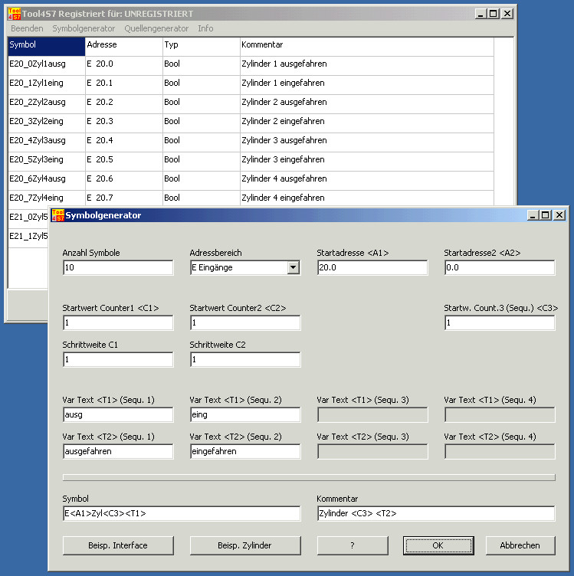Click the Startadresse2 <A2> field
Screen dimensions: 574x576
pyautogui.click(x=499, y=268)
